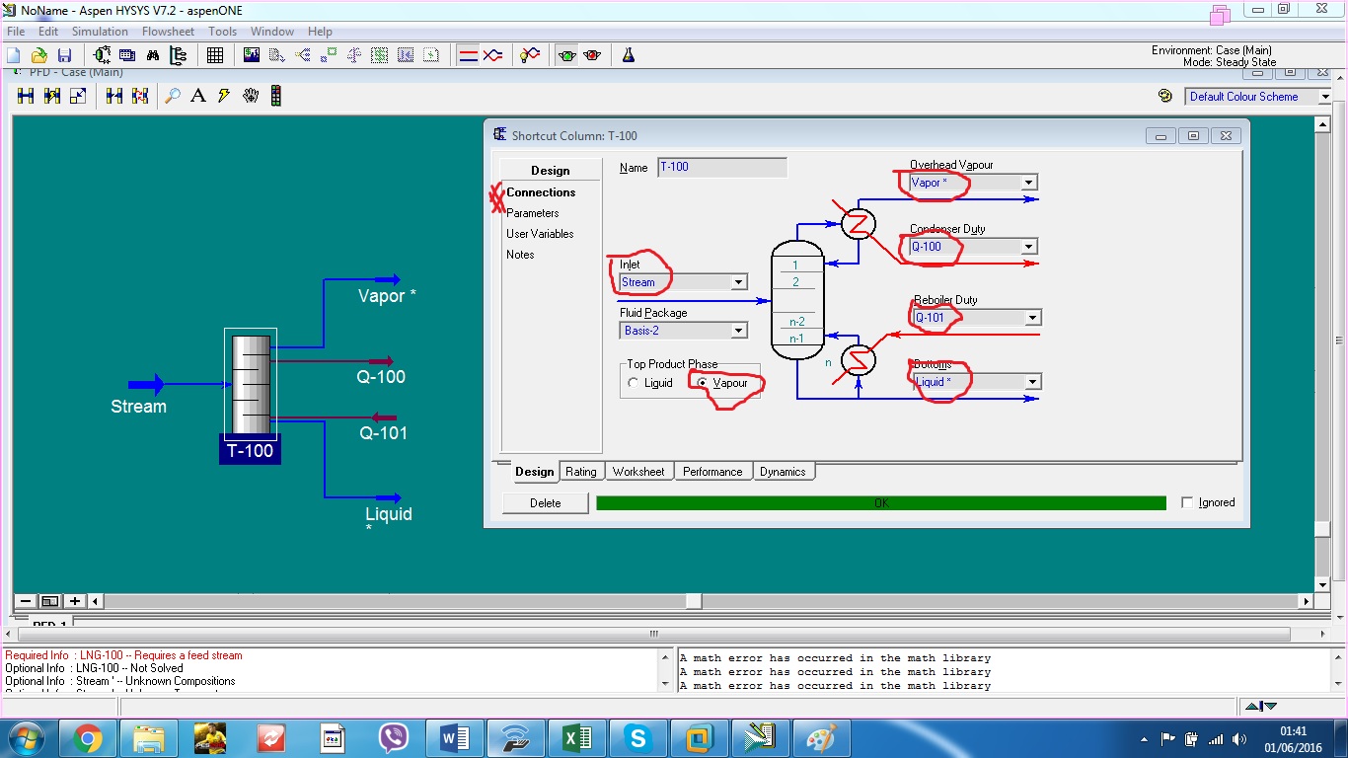The image size is (1348, 758).
Task: Open the Flowsheet menu
Action: (168, 31)
